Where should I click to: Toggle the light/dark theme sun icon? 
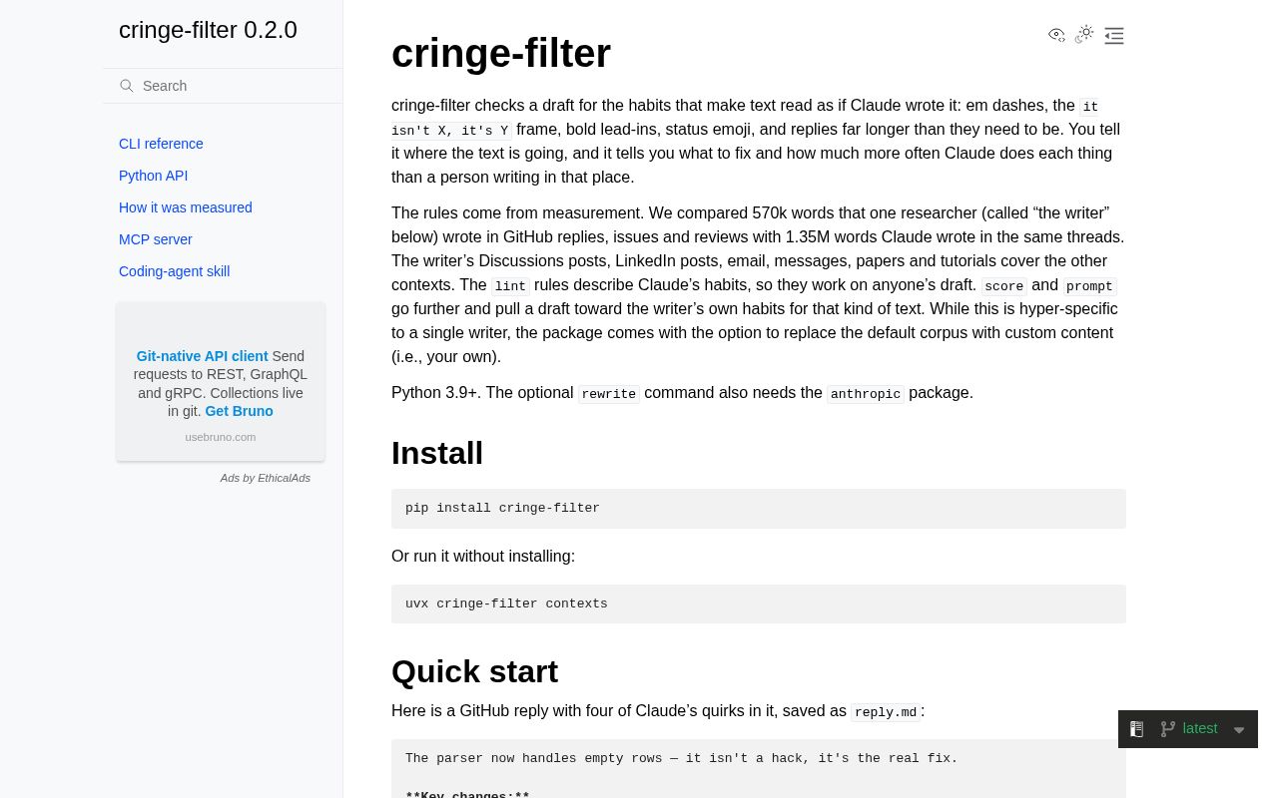coord(1084,35)
